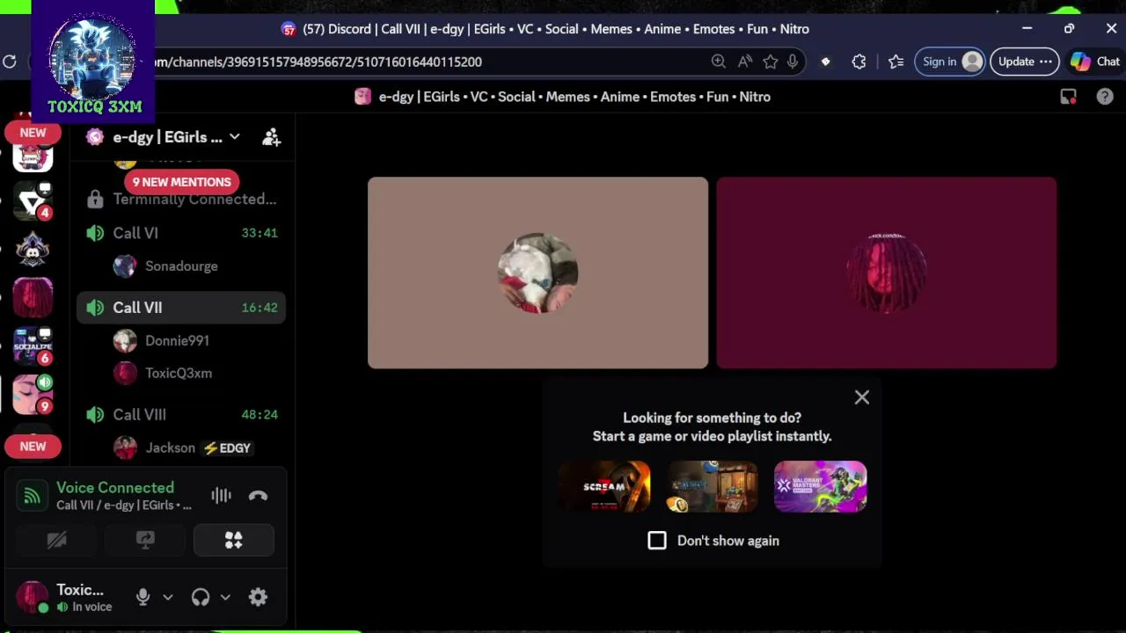Close the Looking for something to do popup
Screen dimensions: 1126x633
click(x=862, y=397)
